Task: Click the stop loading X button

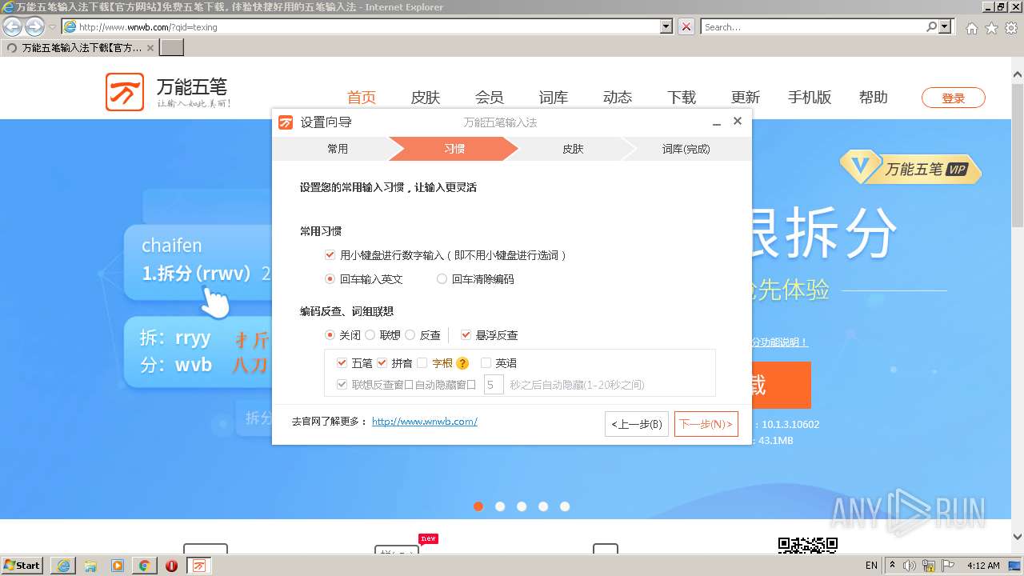Action: click(x=686, y=26)
